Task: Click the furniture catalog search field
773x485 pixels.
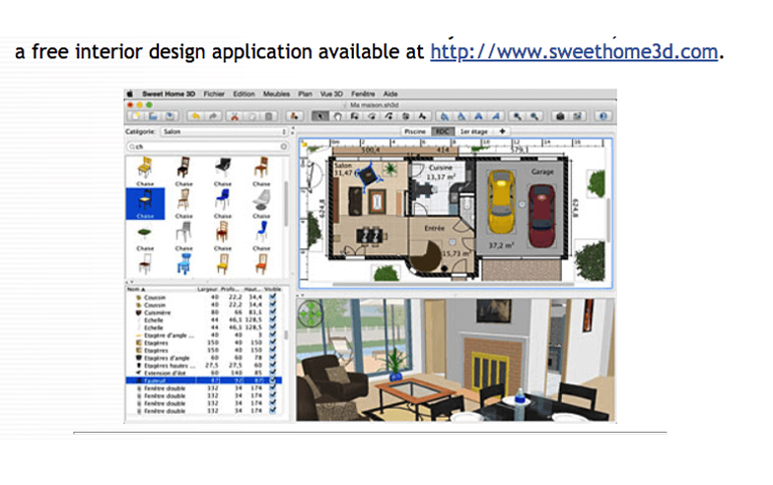Action: tap(207, 146)
